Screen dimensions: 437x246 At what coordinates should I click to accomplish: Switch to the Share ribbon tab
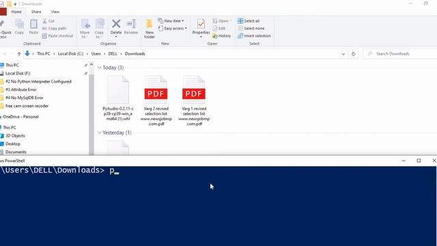(36, 12)
